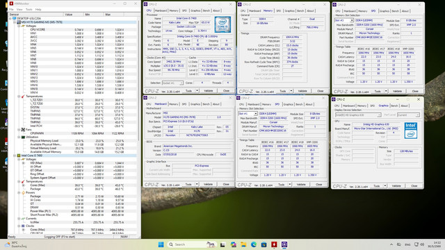Click the Powers flame icon in HWMonitor
Image resolution: width=445 pixels, height=250 pixels.
(23, 192)
